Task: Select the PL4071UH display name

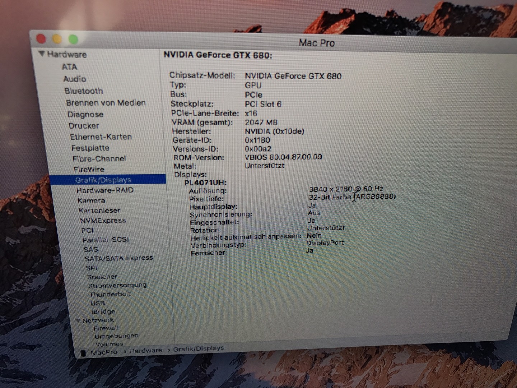Action: pos(205,183)
